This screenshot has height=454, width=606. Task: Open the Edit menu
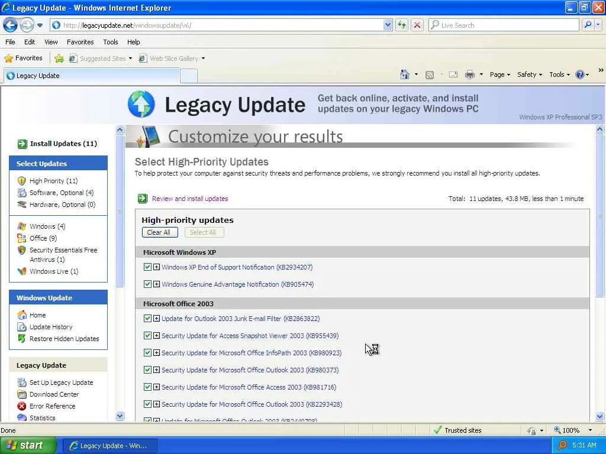(x=30, y=42)
